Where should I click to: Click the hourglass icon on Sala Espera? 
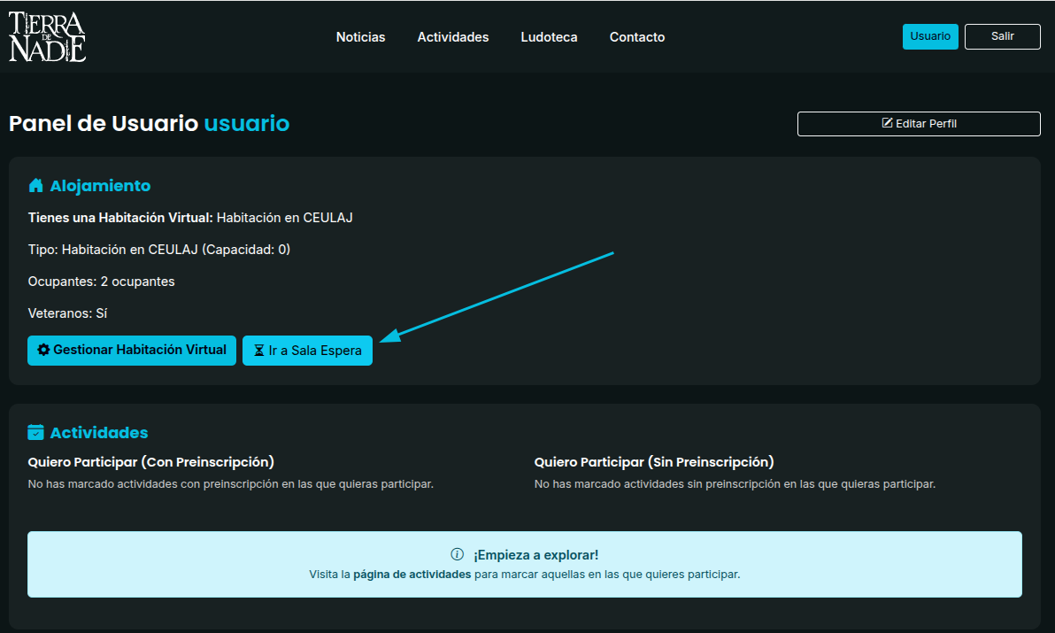[259, 351]
